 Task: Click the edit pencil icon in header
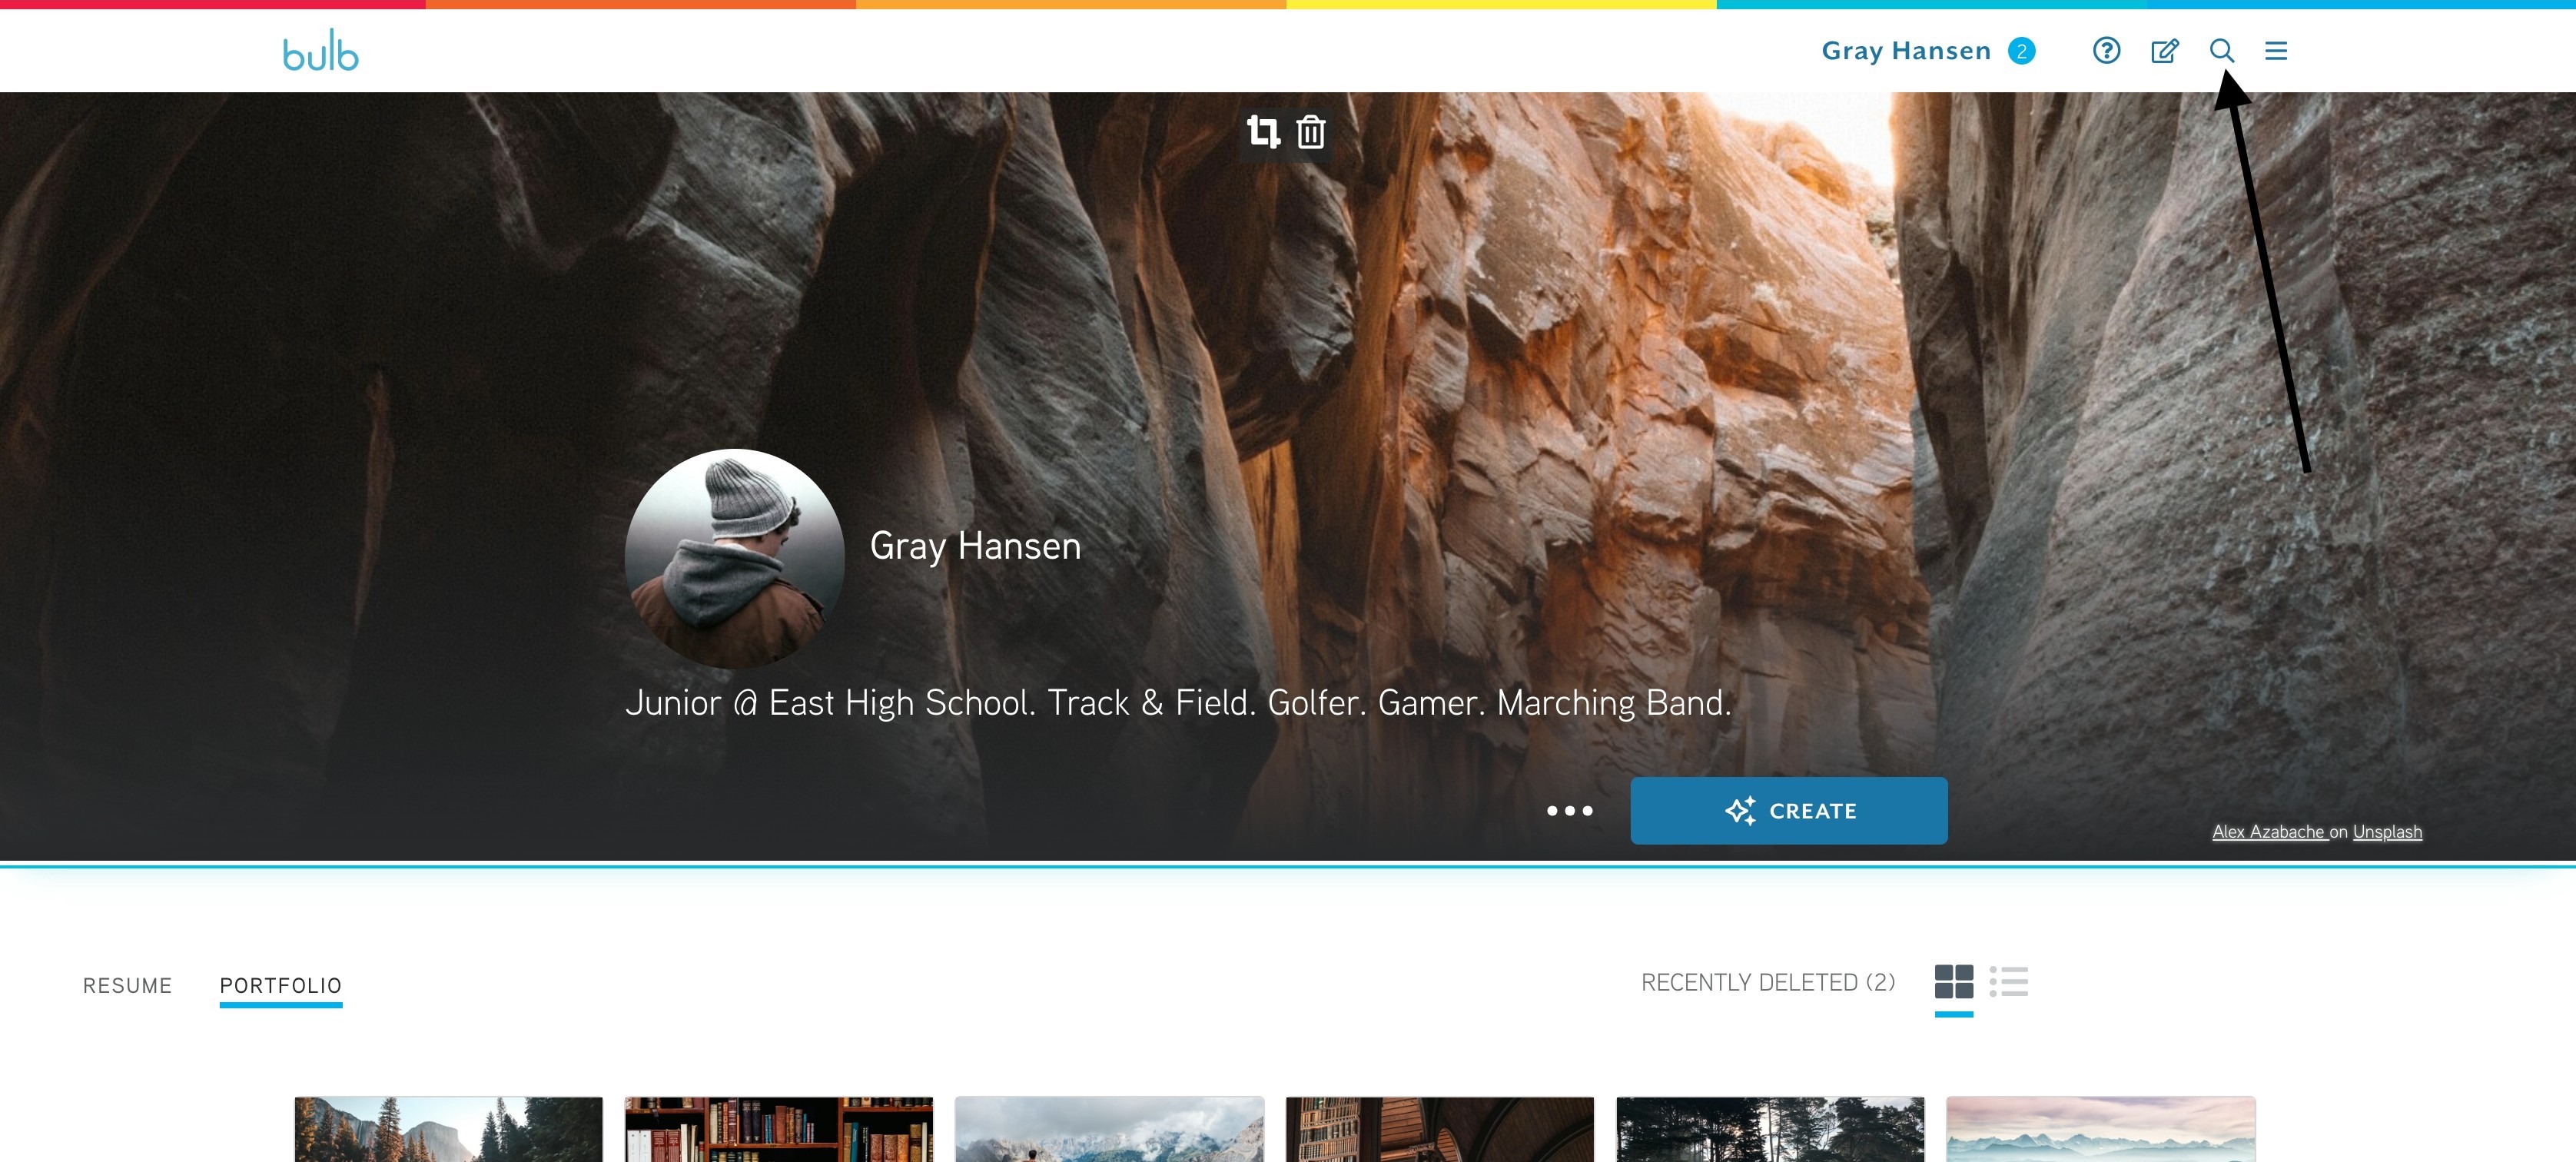2164,50
